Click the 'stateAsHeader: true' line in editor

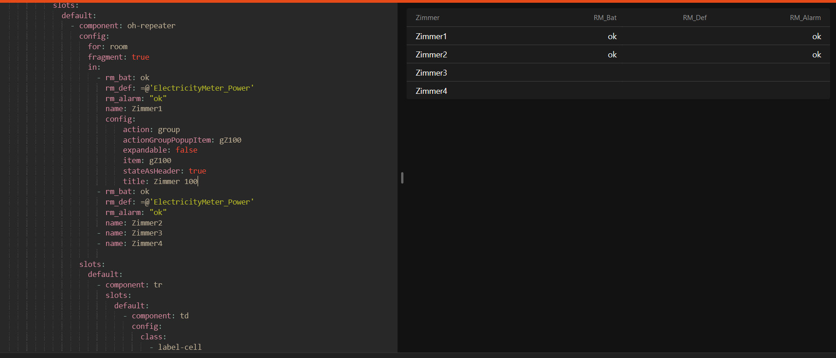(x=164, y=171)
